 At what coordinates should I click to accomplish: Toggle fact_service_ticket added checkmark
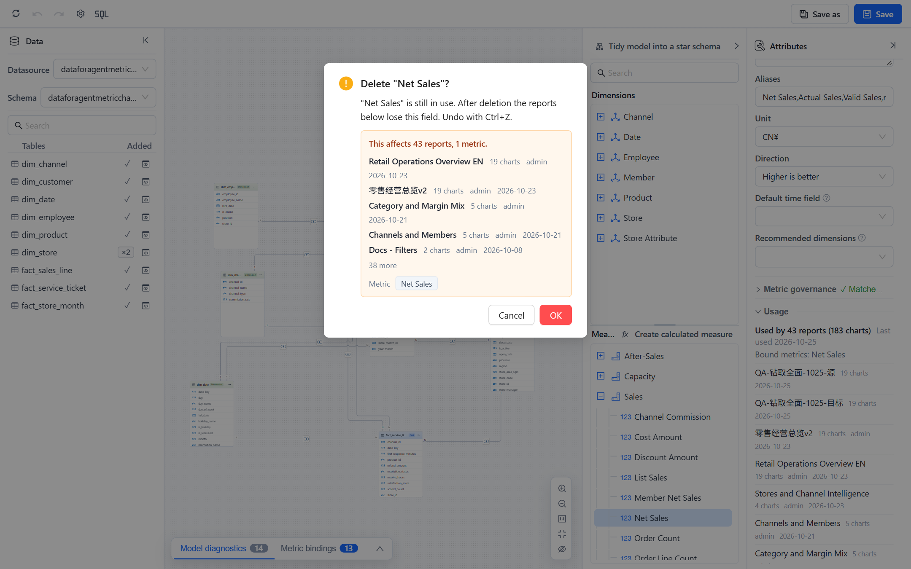coord(127,288)
